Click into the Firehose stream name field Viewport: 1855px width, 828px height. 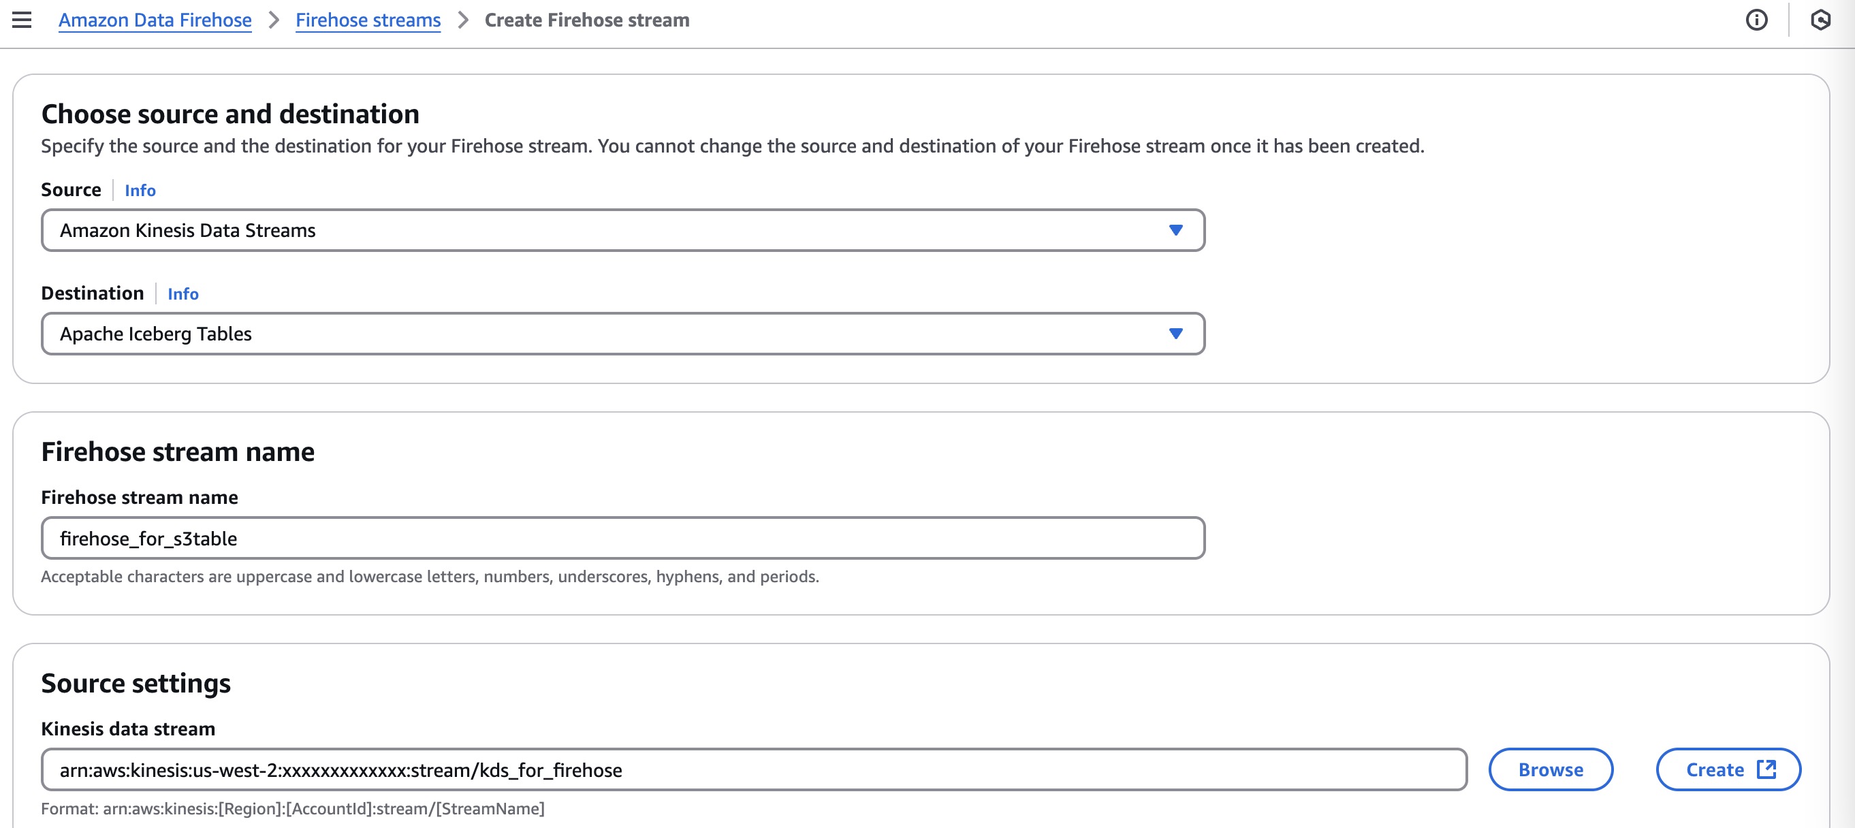(622, 538)
